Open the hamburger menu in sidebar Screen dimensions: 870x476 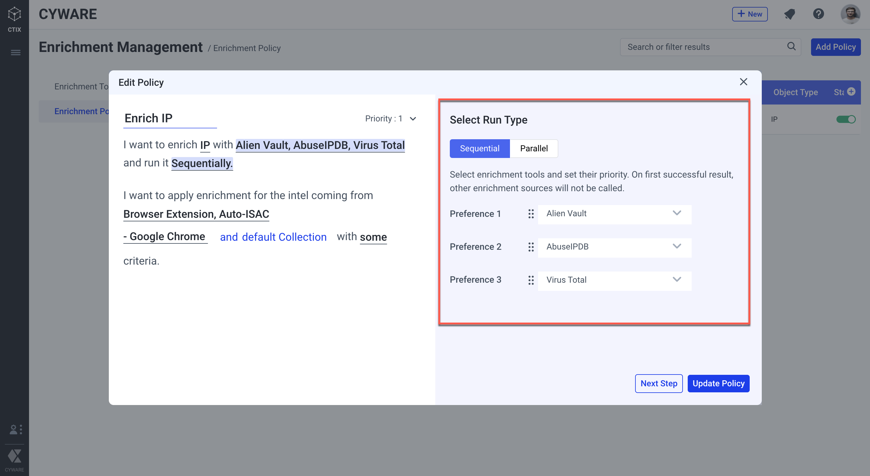15,52
